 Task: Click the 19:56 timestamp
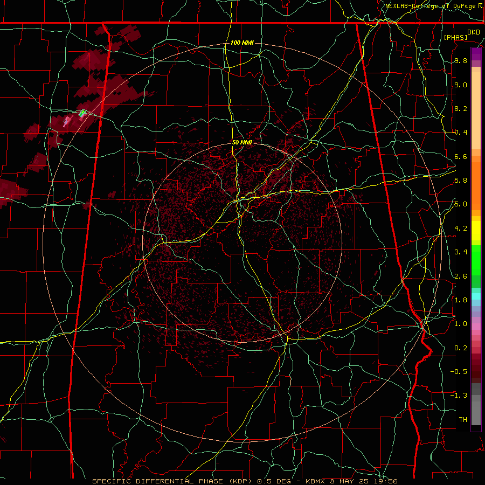(x=386, y=481)
